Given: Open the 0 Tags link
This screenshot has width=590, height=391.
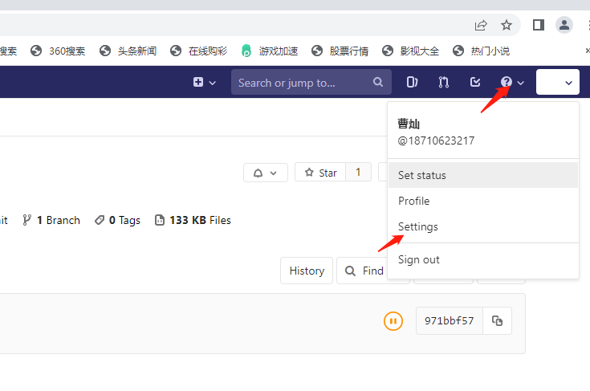Looking at the screenshot, I should pyautogui.click(x=117, y=220).
